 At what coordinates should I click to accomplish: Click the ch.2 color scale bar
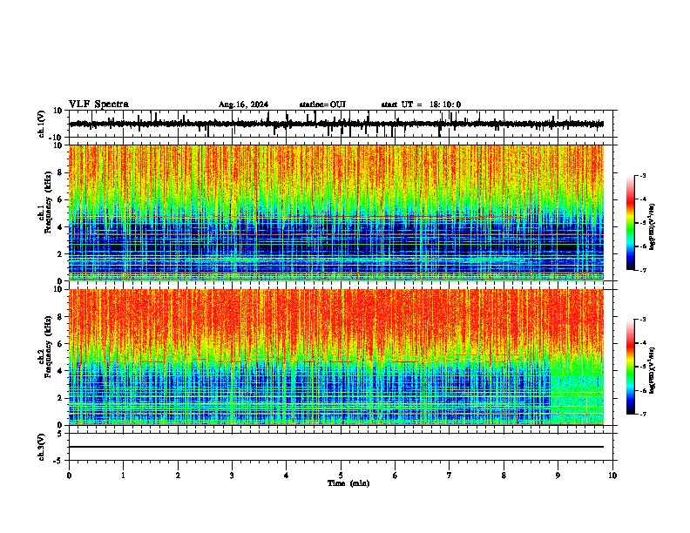click(x=631, y=367)
